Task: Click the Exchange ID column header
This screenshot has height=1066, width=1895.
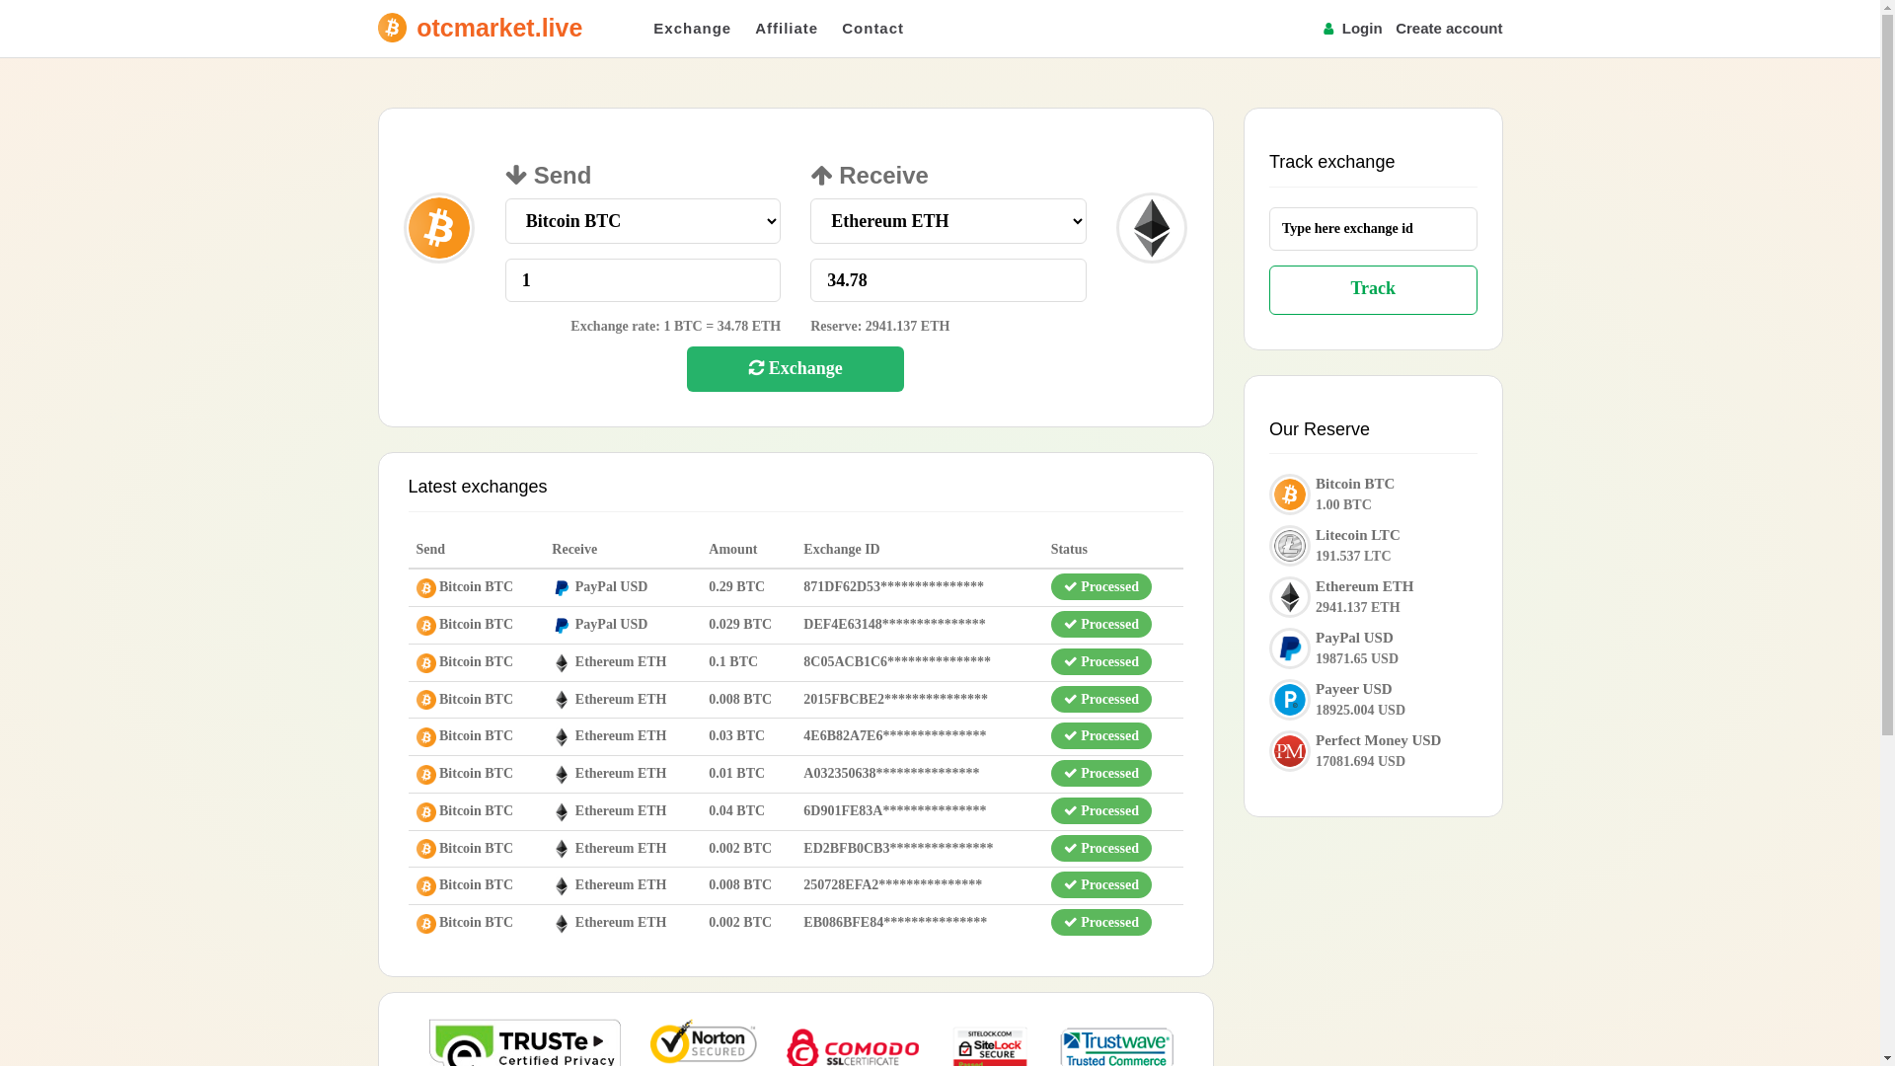Action: click(x=842, y=550)
